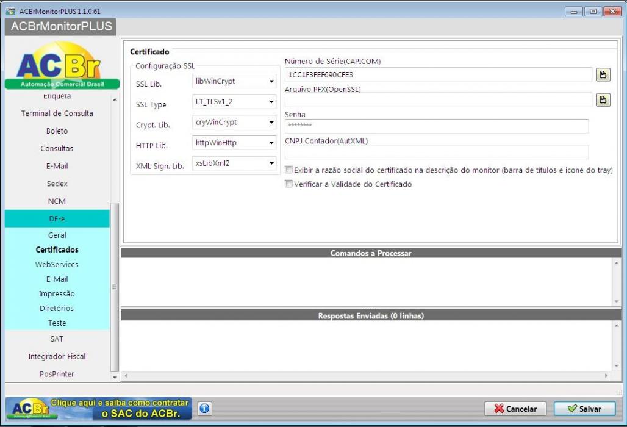Select Terminal de Consulta in sidebar
627x427 pixels.
point(57,113)
